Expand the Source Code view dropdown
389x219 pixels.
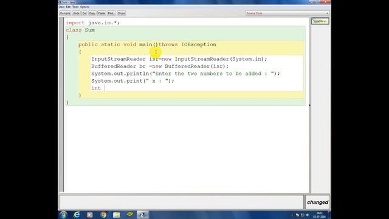[x=287, y=13]
